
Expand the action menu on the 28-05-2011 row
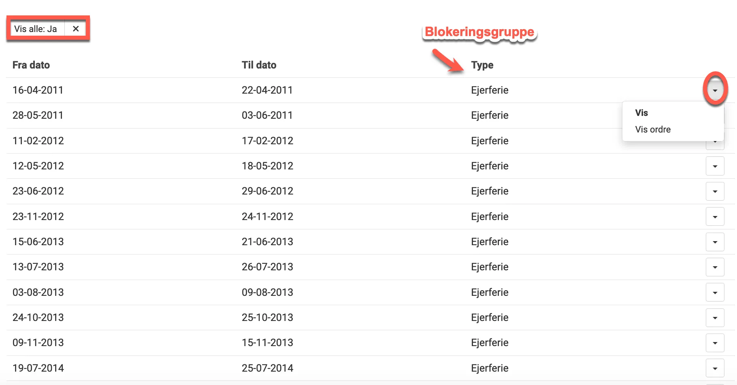[715, 115]
